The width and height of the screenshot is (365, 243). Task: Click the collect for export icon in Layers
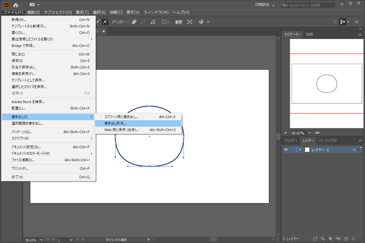coord(315,238)
